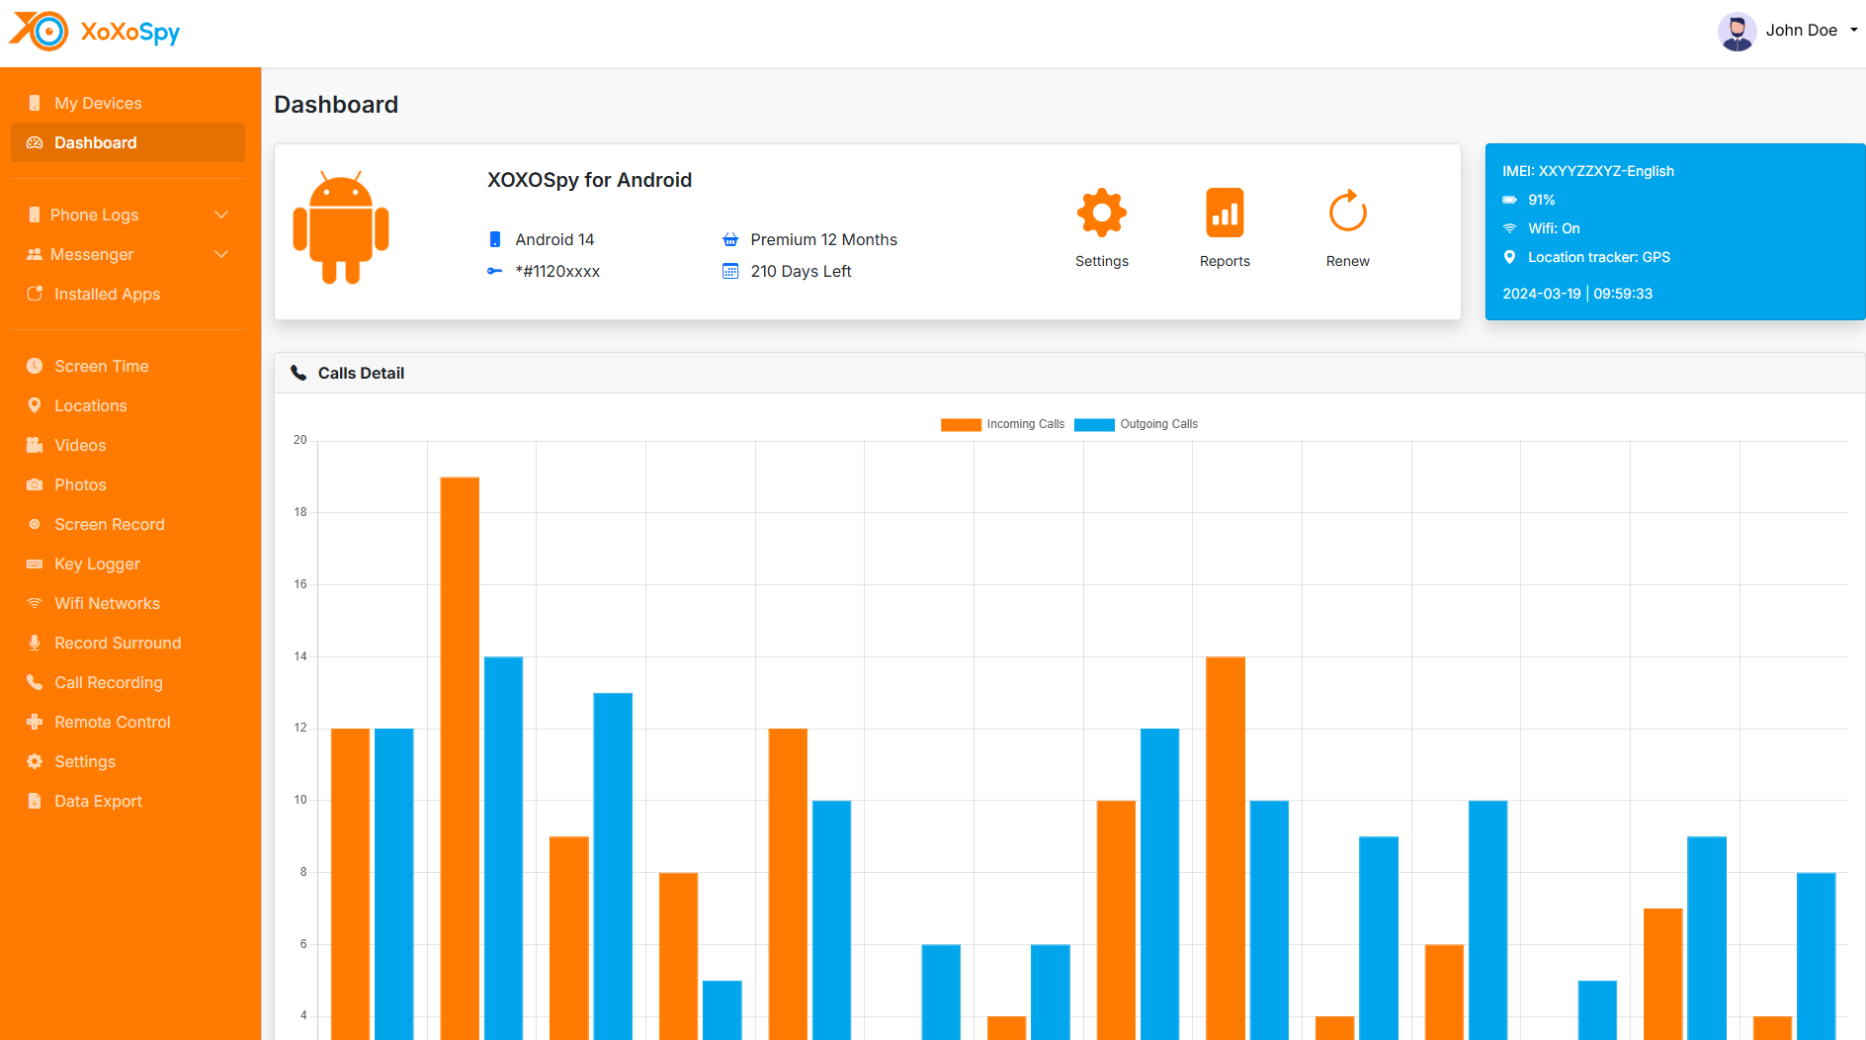Image resolution: width=1866 pixels, height=1040 pixels.
Task: Click the Messenger menu label
Action: click(92, 254)
